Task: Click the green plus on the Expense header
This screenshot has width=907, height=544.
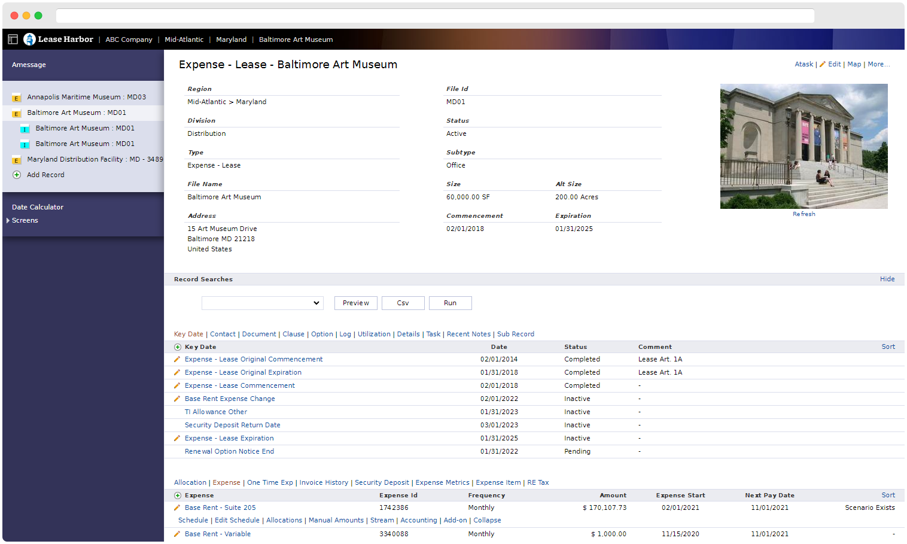Action: [x=177, y=495]
